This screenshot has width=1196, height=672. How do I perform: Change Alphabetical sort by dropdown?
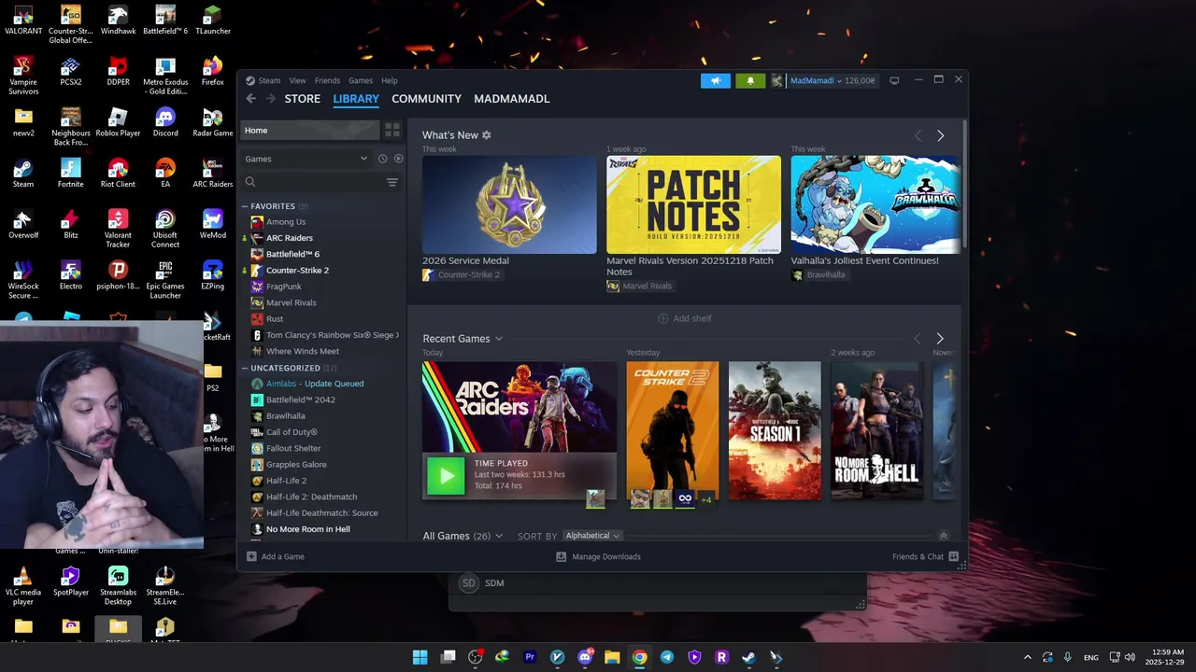coord(592,536)
